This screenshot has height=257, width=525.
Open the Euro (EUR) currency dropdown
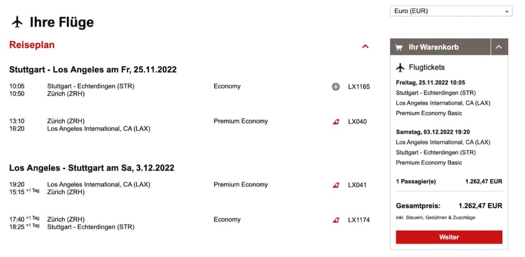click(451, 11)
